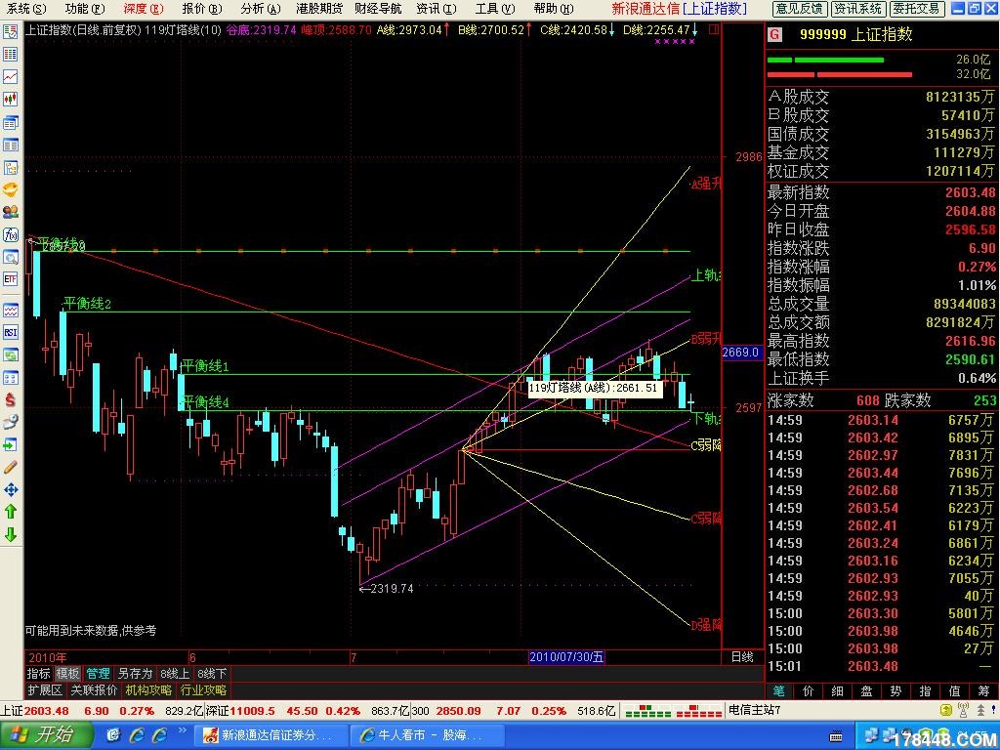Click the Windows 开始 start button
Image resolution: width=1000 pixels, height=750 pixels.
tap(46, 735)
